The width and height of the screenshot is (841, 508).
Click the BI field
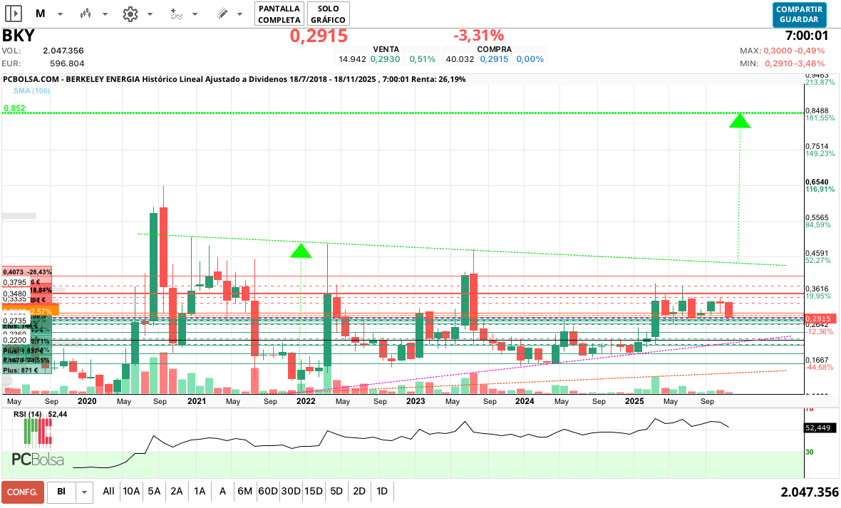point(62,492)
